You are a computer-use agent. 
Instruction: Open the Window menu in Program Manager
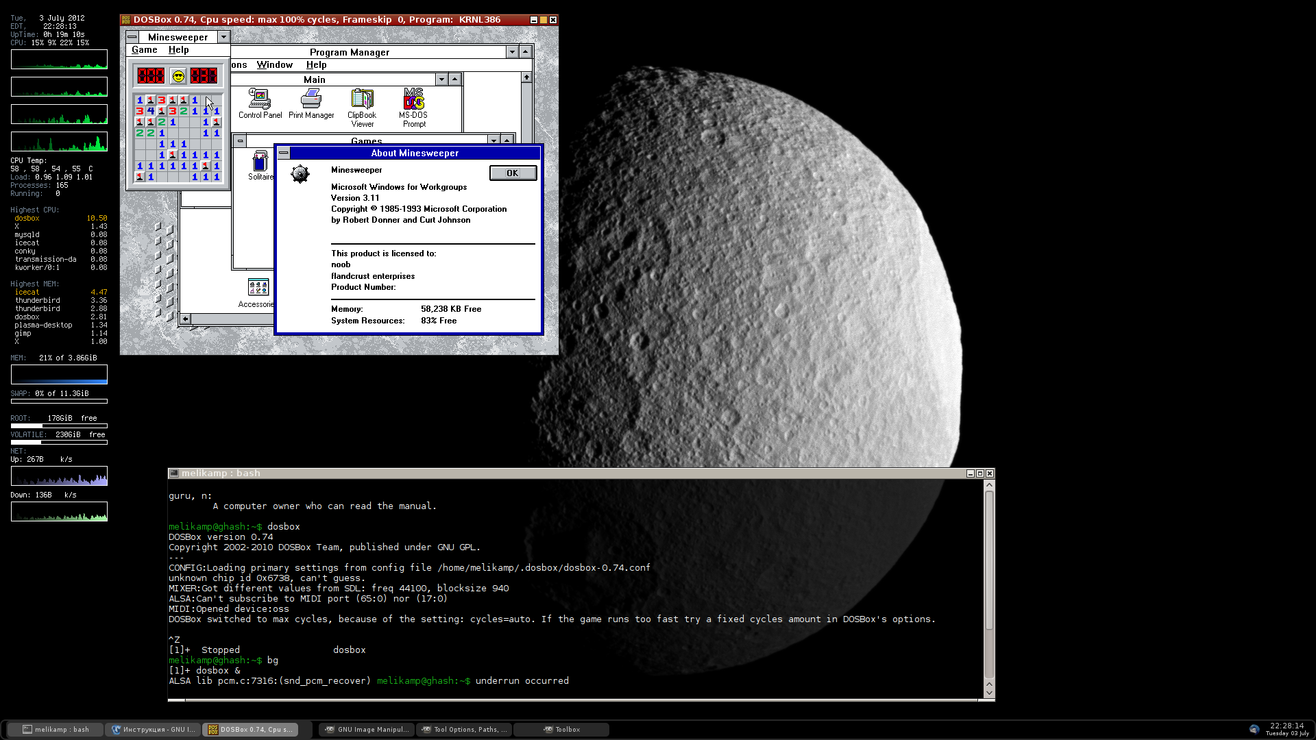pyautogui.click(x=275, y=65)
